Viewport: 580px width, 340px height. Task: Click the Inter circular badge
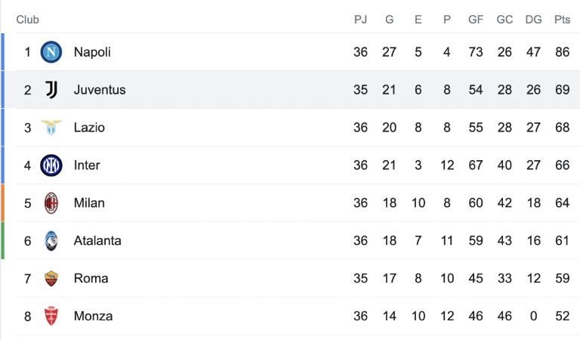(x=51, y=165)
